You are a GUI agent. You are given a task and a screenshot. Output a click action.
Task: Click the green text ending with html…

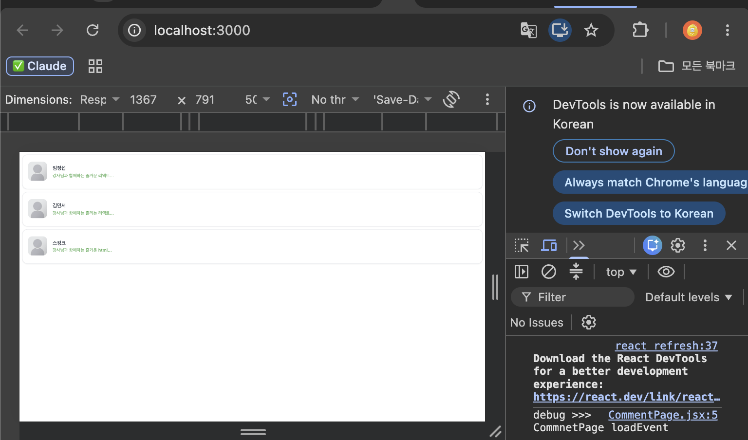click(82, 250)
